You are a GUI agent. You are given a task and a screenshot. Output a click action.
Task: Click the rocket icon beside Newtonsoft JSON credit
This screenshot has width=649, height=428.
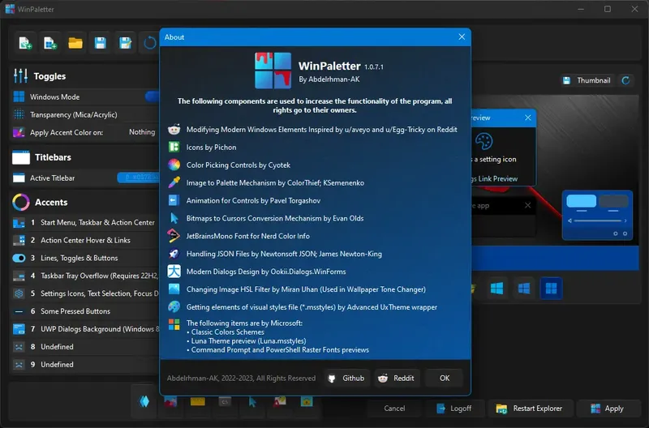pyautogui.click(x=174, y=254)
